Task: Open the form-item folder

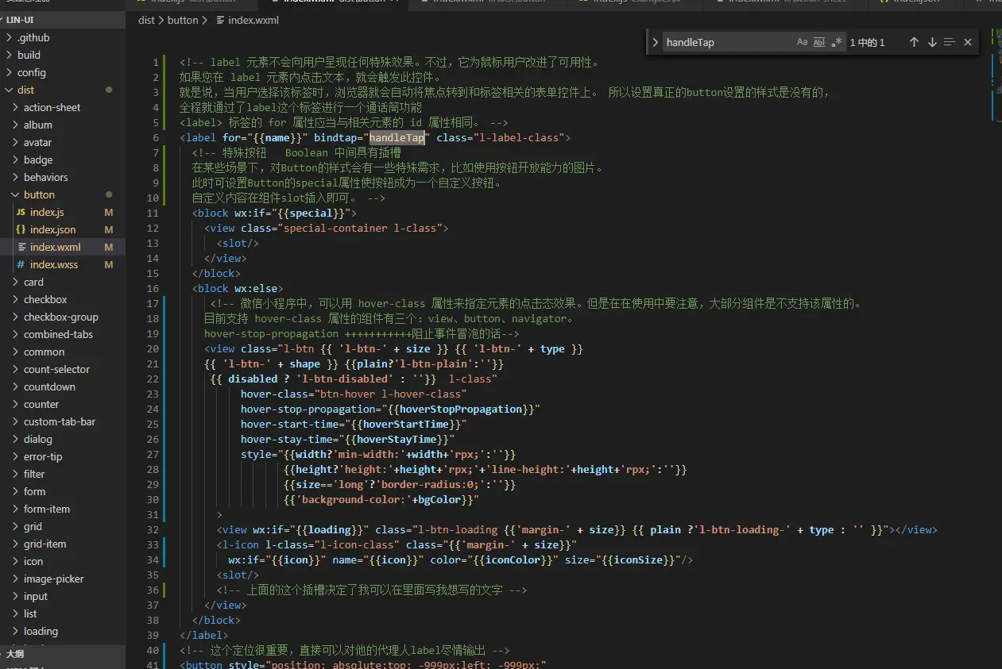Action: click(63, 509)
